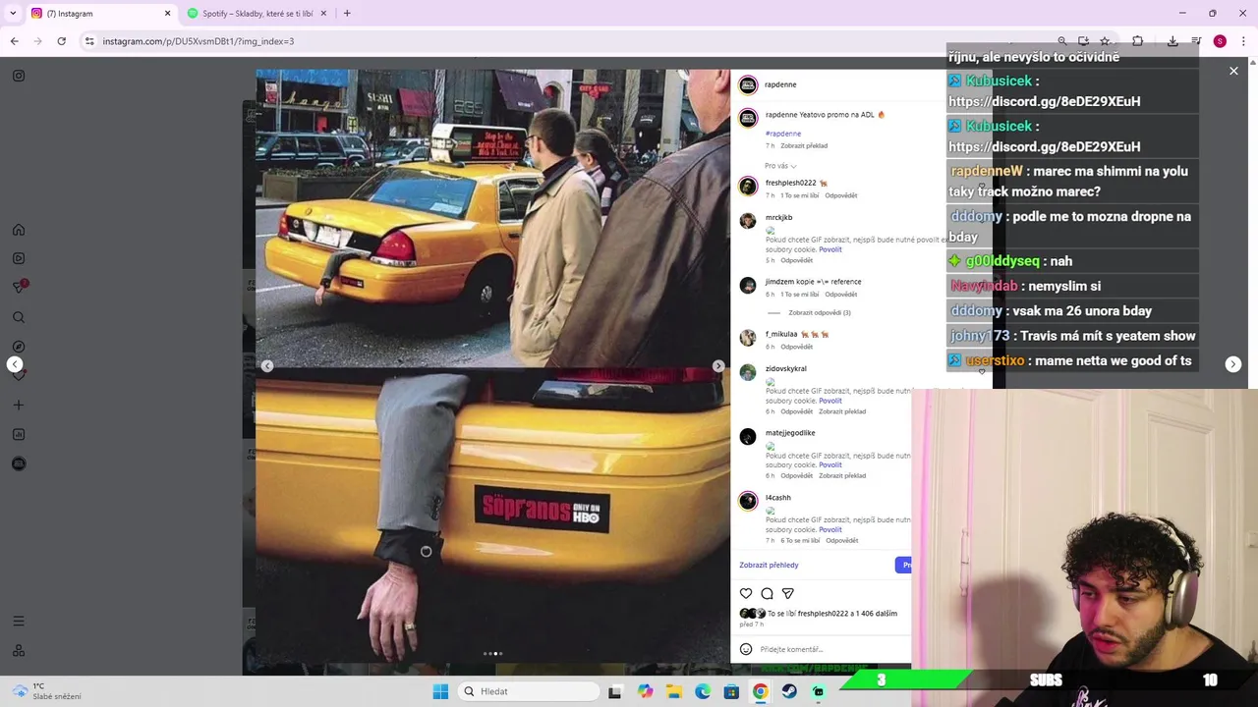
Task: Click the comment bubble icon under post
Action: coord(767,593)
